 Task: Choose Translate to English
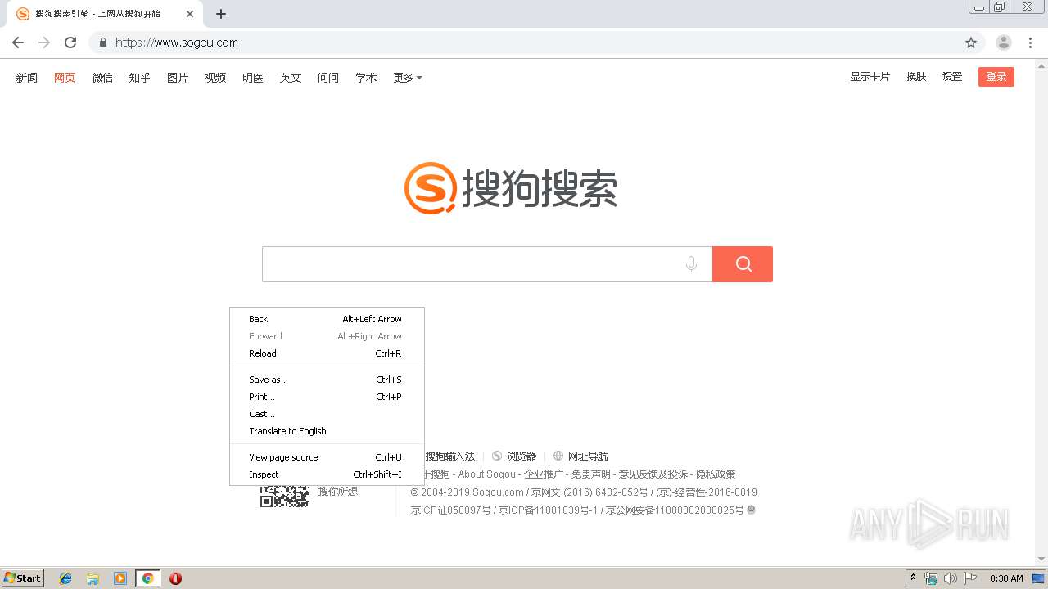coord(327,431)
